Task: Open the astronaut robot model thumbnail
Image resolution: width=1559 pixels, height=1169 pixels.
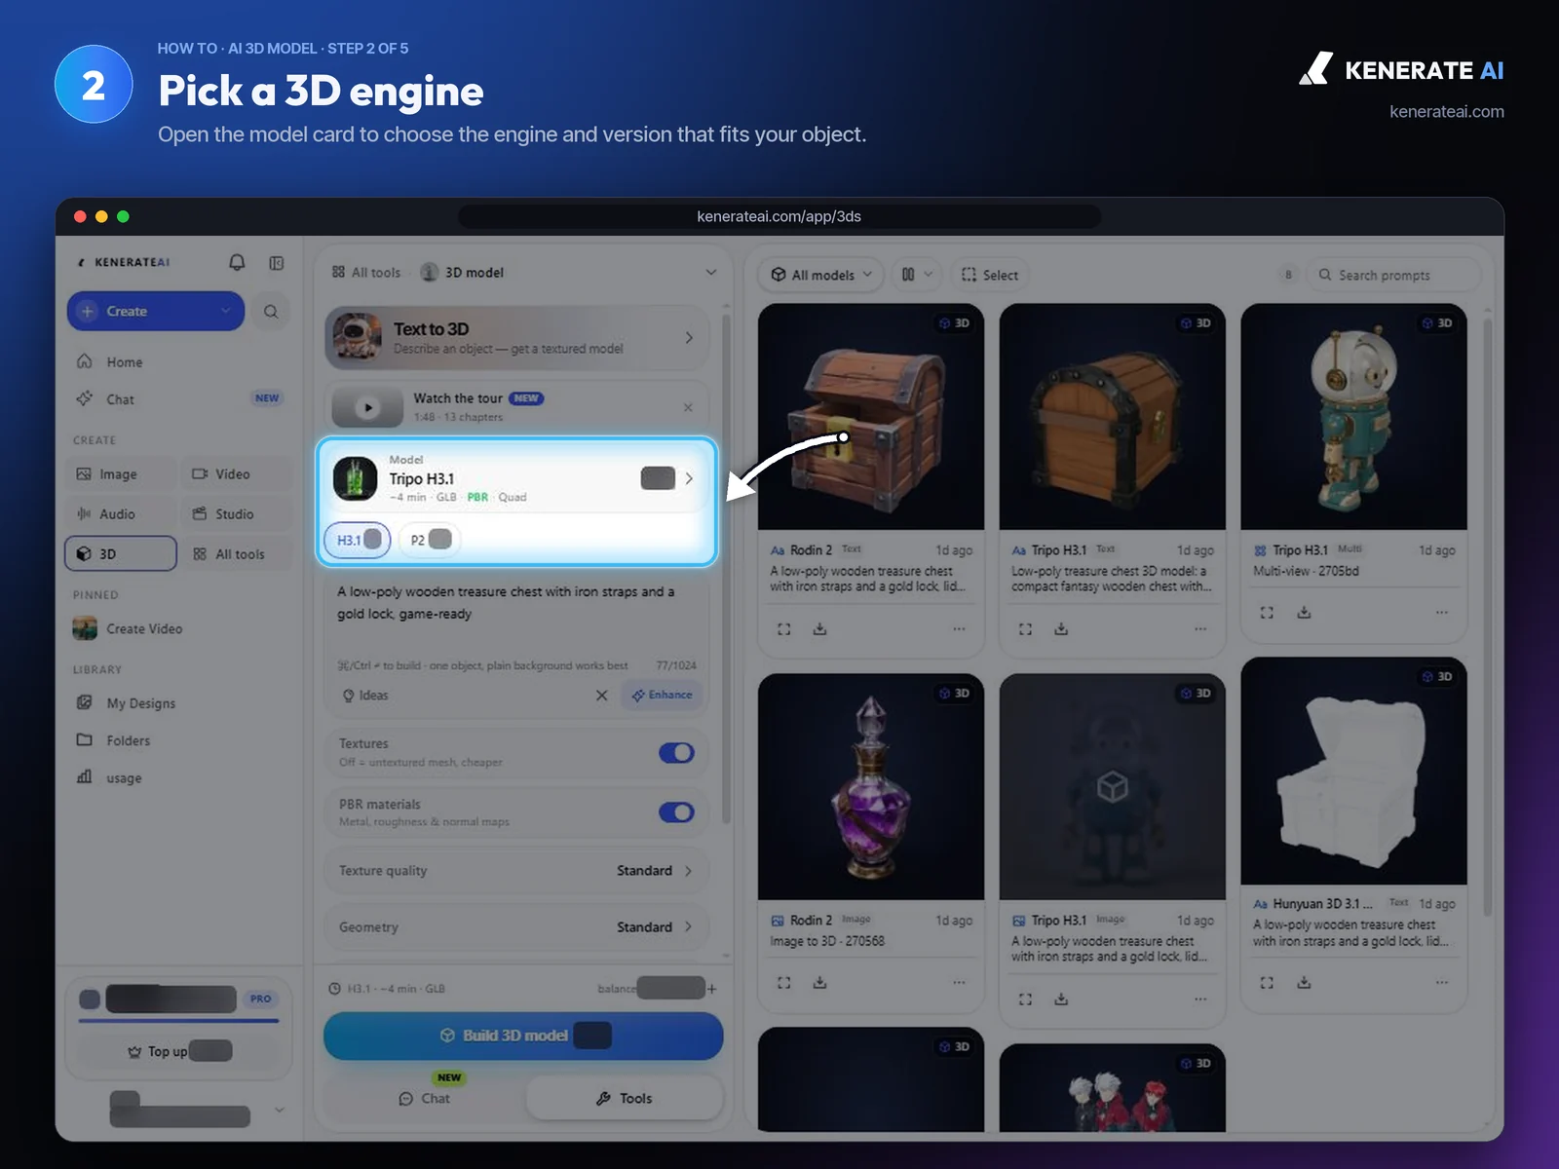Action: pyautogui.click(x=1353, y=417)
